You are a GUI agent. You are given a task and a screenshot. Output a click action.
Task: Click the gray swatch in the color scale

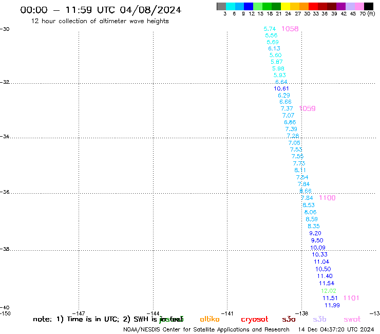(221, 6)
